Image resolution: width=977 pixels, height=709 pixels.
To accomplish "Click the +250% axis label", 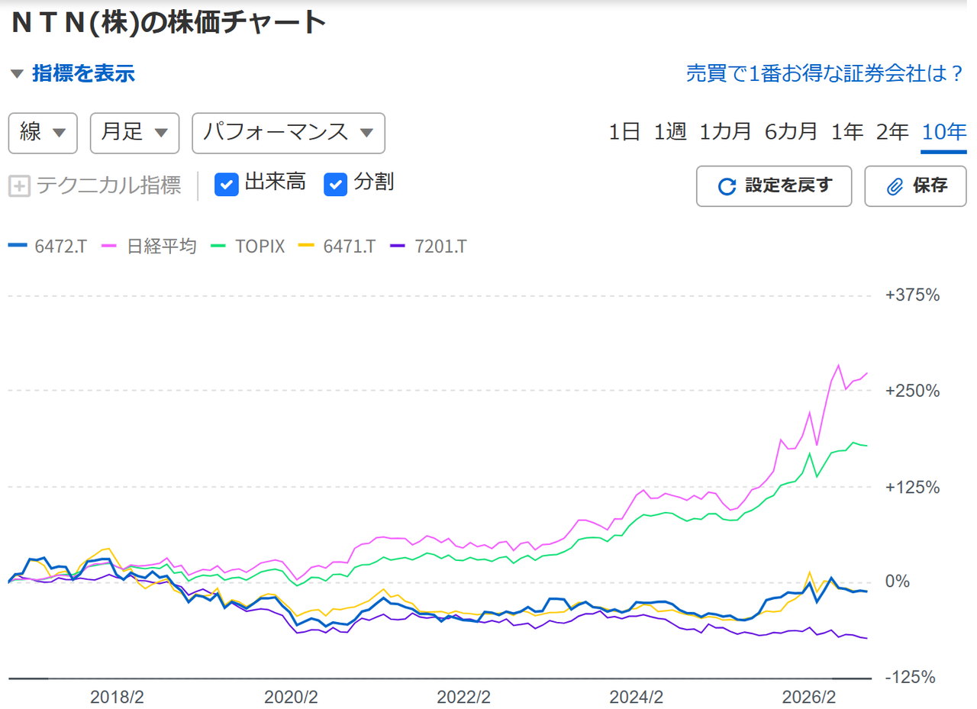I will click(x=912, y=391).
